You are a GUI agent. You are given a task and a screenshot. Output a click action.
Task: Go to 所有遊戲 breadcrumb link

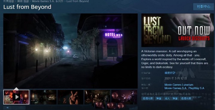[8, 1]
